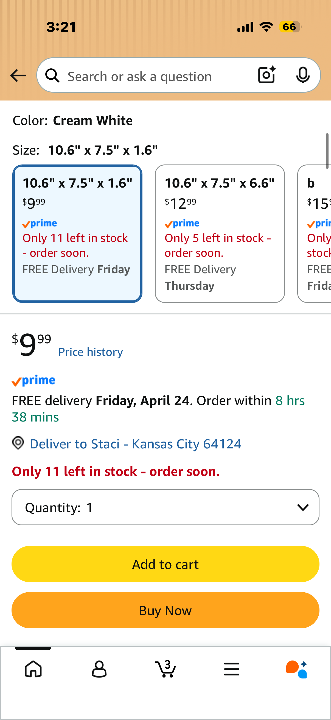
Task: Expand the Quantity dropdown
Action: pyautogui.click(x=165, y=507)
